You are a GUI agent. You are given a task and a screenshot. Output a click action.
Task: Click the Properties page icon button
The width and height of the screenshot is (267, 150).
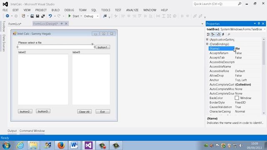pyautogui.click(x=219, y=34)
